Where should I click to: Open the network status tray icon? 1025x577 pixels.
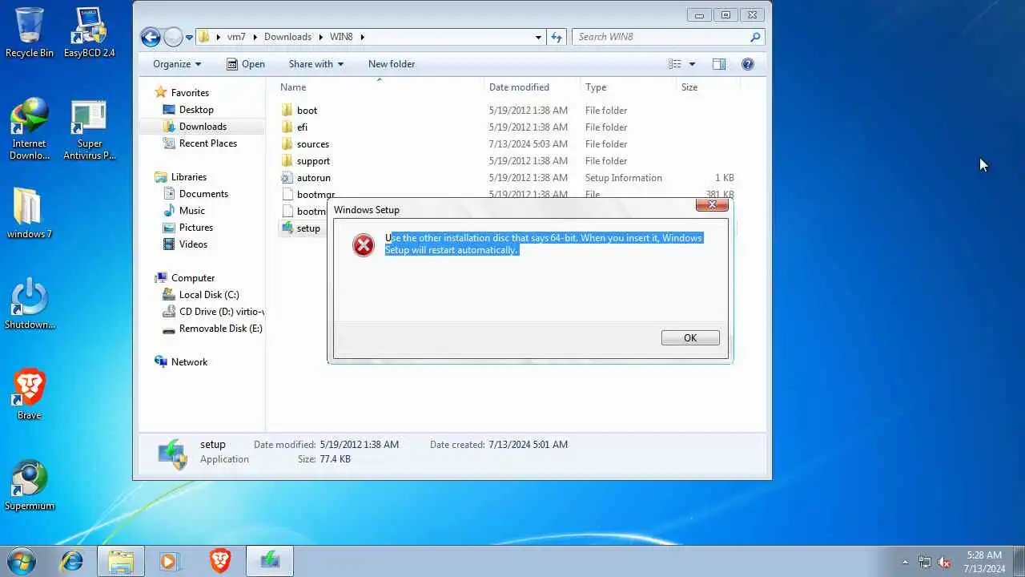[925, 563]
